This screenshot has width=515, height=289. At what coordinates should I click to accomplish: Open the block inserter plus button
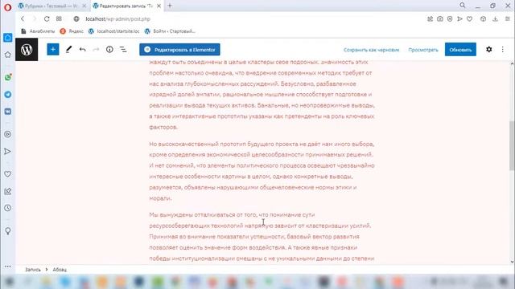click(x=53, y=50)
